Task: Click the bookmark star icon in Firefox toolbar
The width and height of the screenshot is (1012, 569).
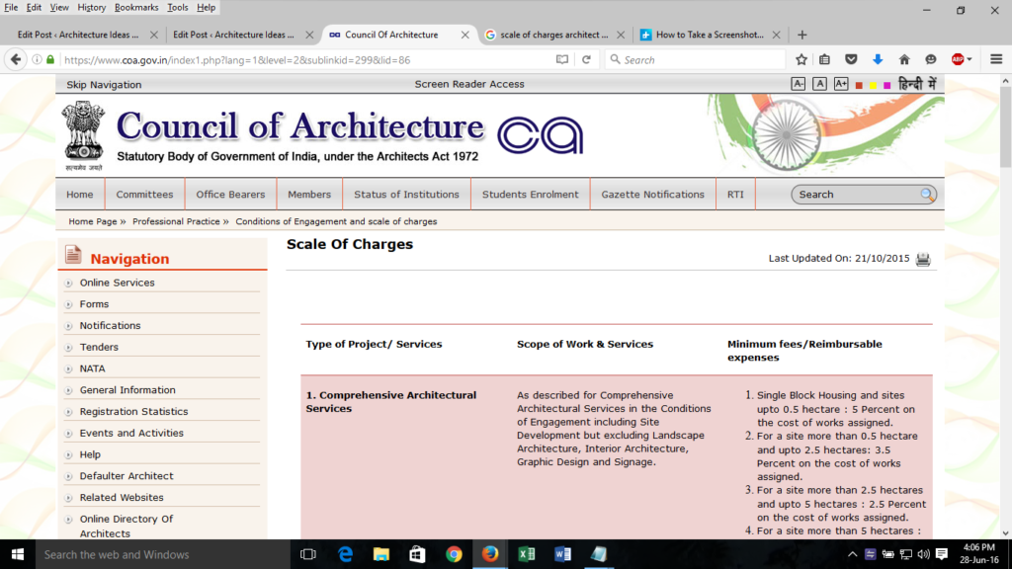Action: click(801, 59)
